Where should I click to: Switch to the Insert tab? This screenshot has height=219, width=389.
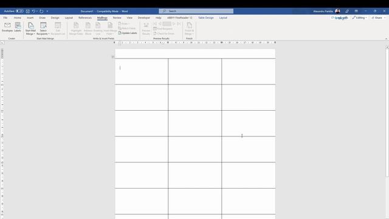pyautogui.click(x=30, y=18)
